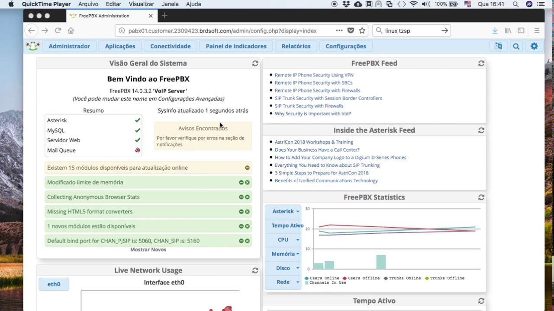Screen dimensions: 554x311
Task: Refresh the Inside the Asterisk Feed panel
Action: tap(481, 130)
